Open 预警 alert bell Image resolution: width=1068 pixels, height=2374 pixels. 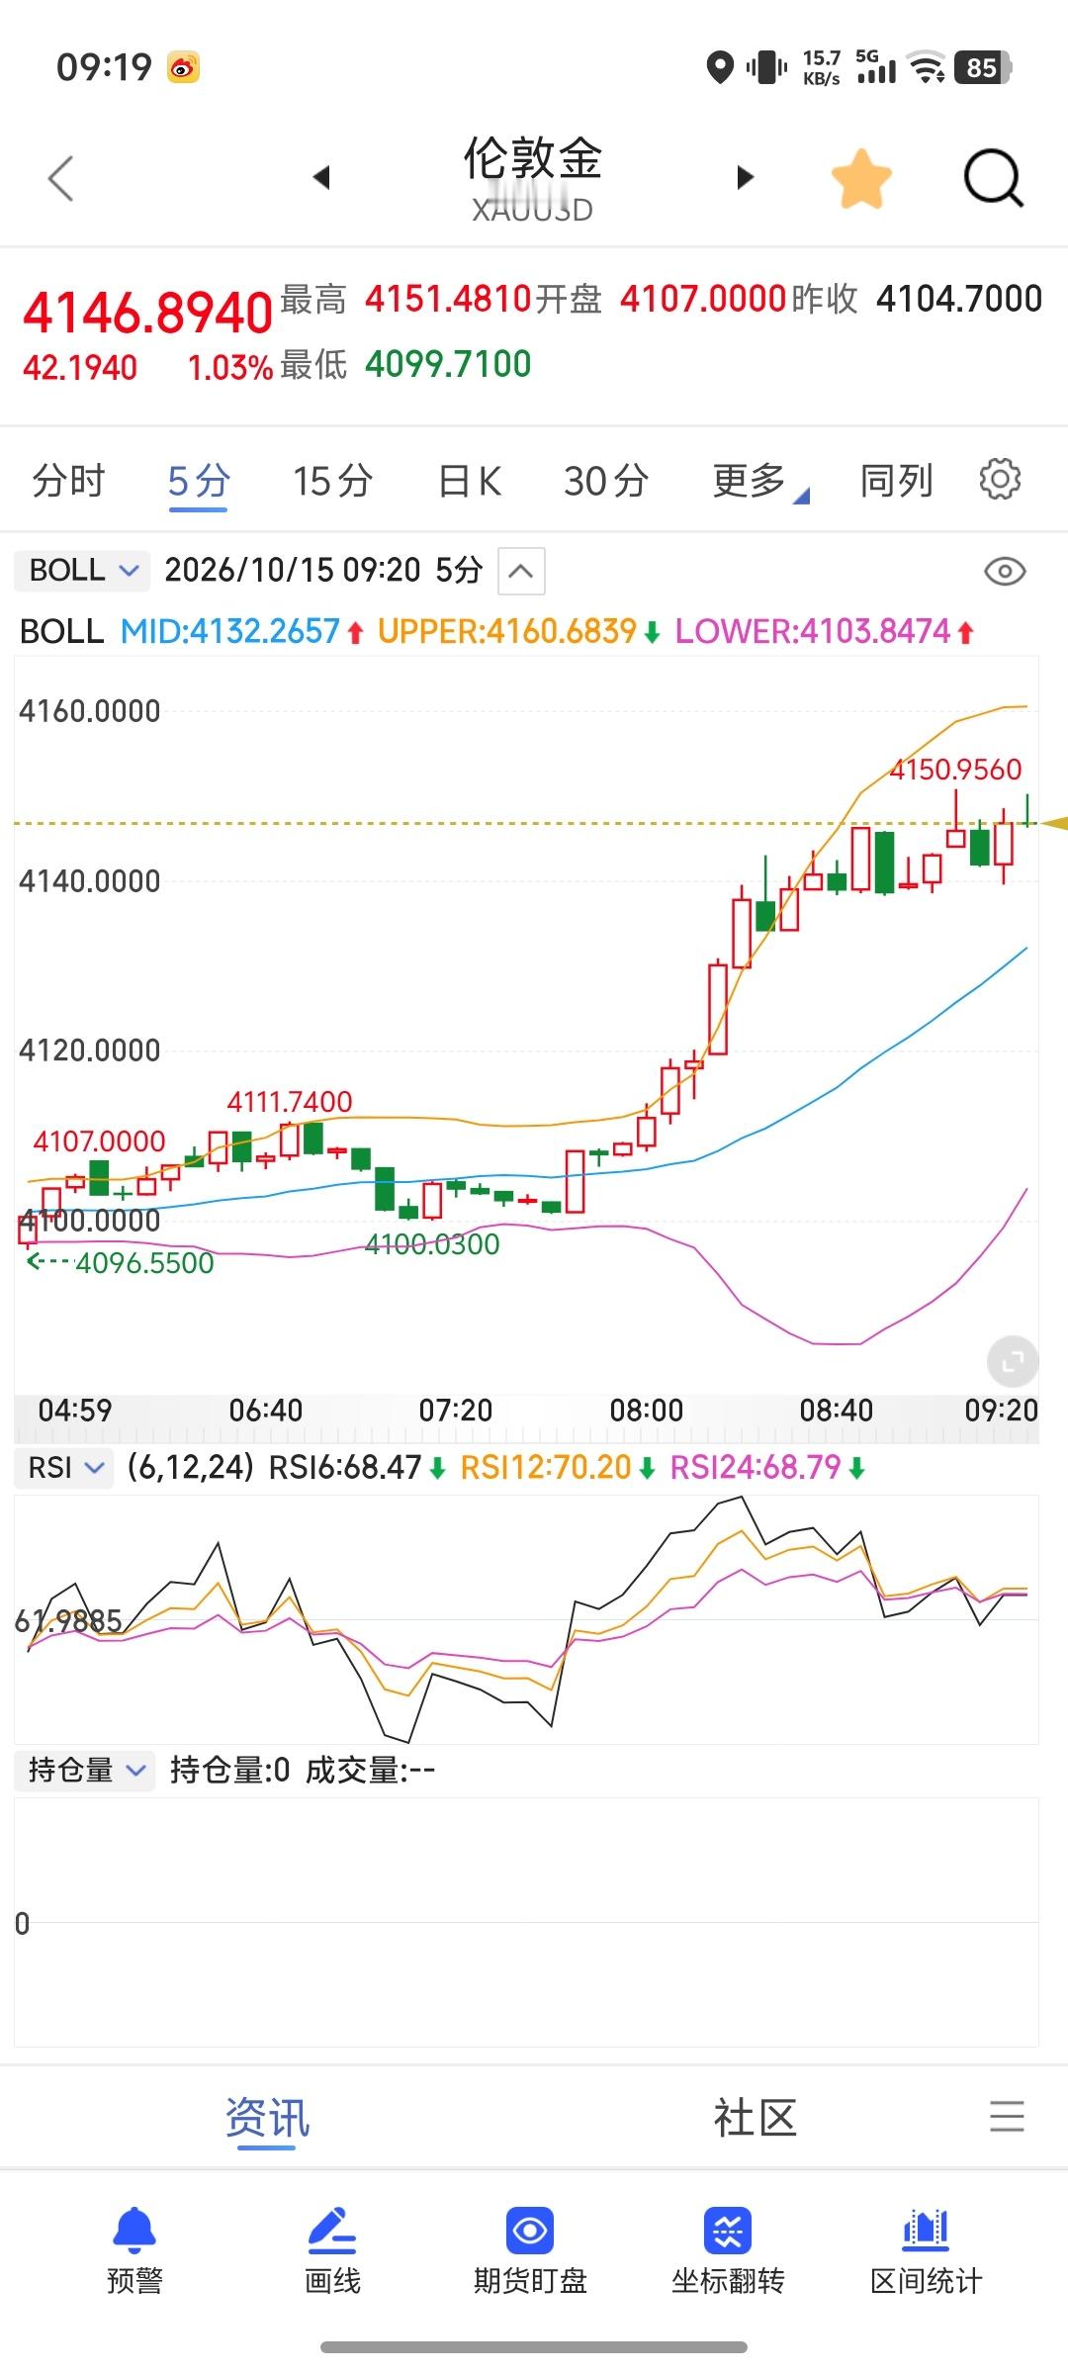[134, 2252]
